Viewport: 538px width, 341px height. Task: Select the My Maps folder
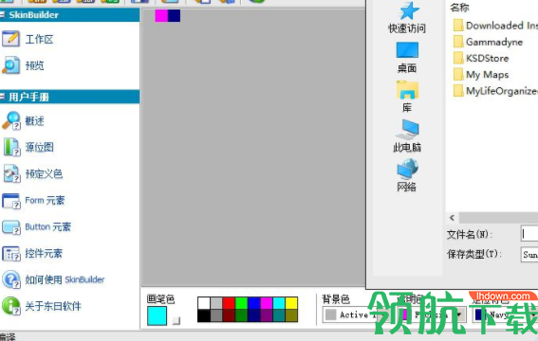tap(481, 75)
